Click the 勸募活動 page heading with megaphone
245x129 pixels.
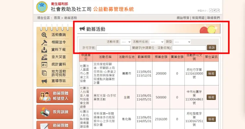coord(92,29)
